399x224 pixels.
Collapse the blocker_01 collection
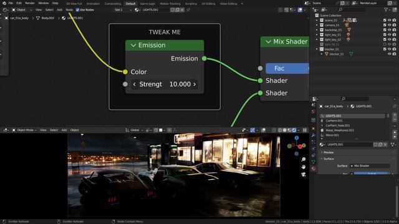pyautogui.click(x=317, y=49)
